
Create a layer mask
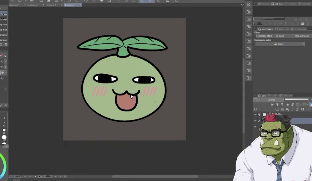(303, 109)
